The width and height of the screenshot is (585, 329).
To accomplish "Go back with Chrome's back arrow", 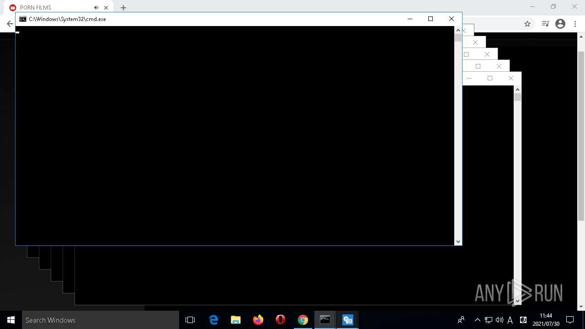I will coord(10,24).
